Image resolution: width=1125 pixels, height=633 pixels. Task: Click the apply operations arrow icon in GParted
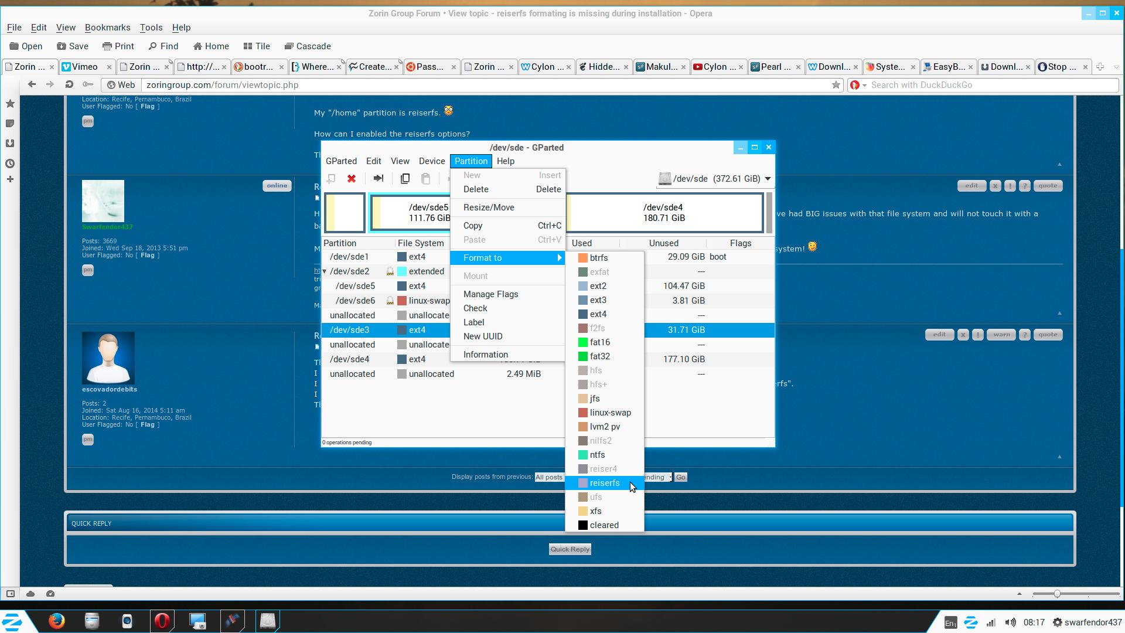click(x=379, y=179)
